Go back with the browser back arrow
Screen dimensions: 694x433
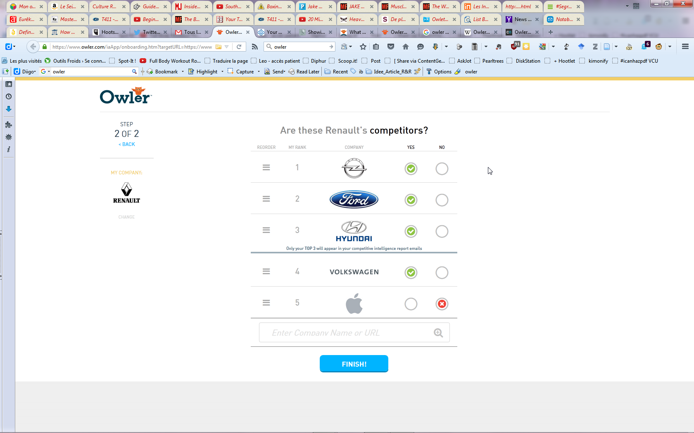[33, 47]
